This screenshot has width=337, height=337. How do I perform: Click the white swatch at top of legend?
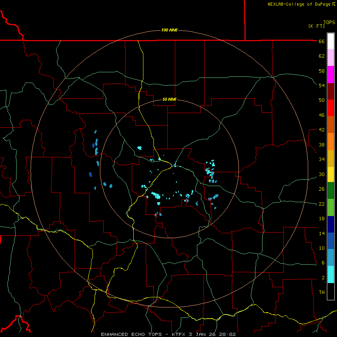pos(331,41)
